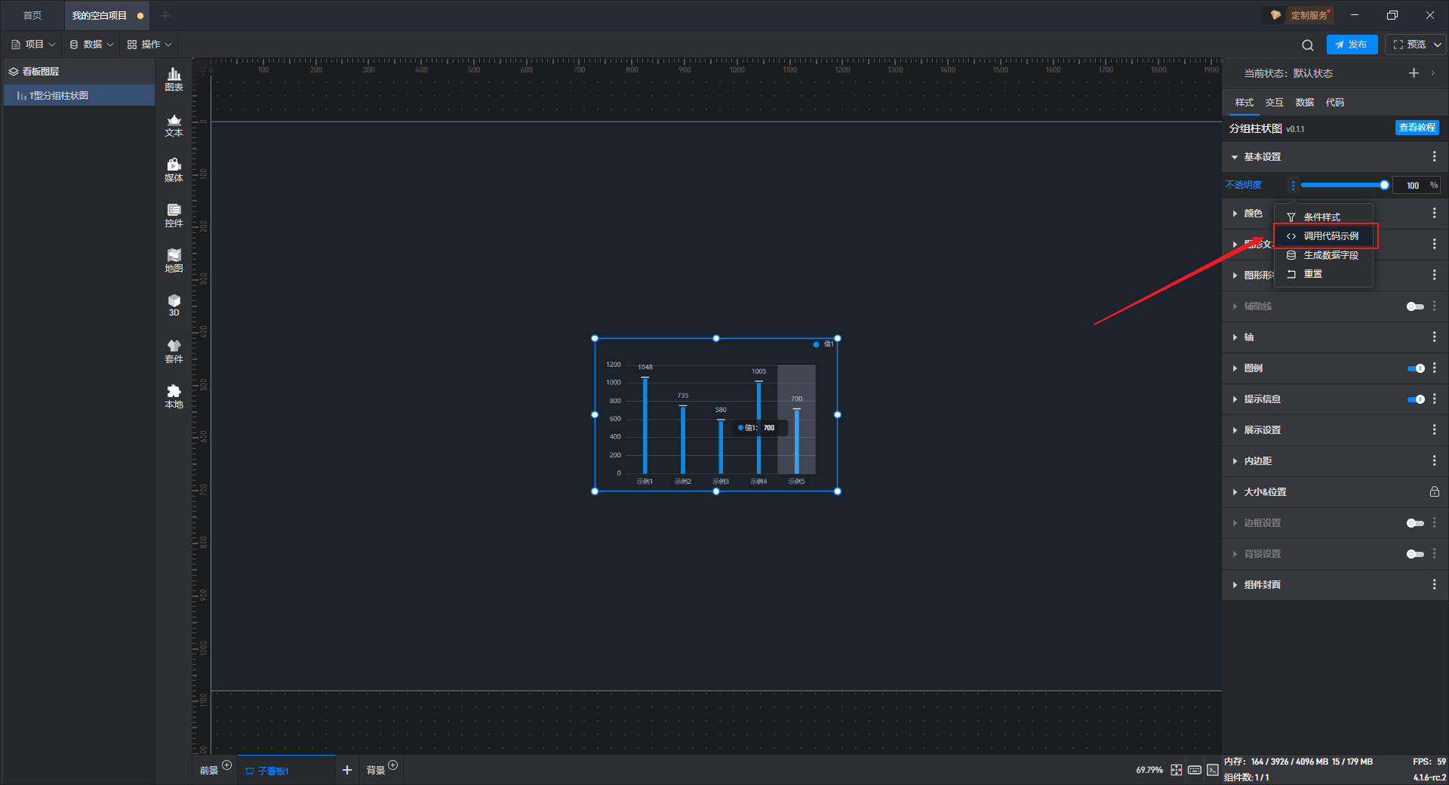The height and width of the screenshot is (785, 1449).
Task: Switch to the 交互 interaction tab
Action: pyautogui.click(x=1274, y=103)
